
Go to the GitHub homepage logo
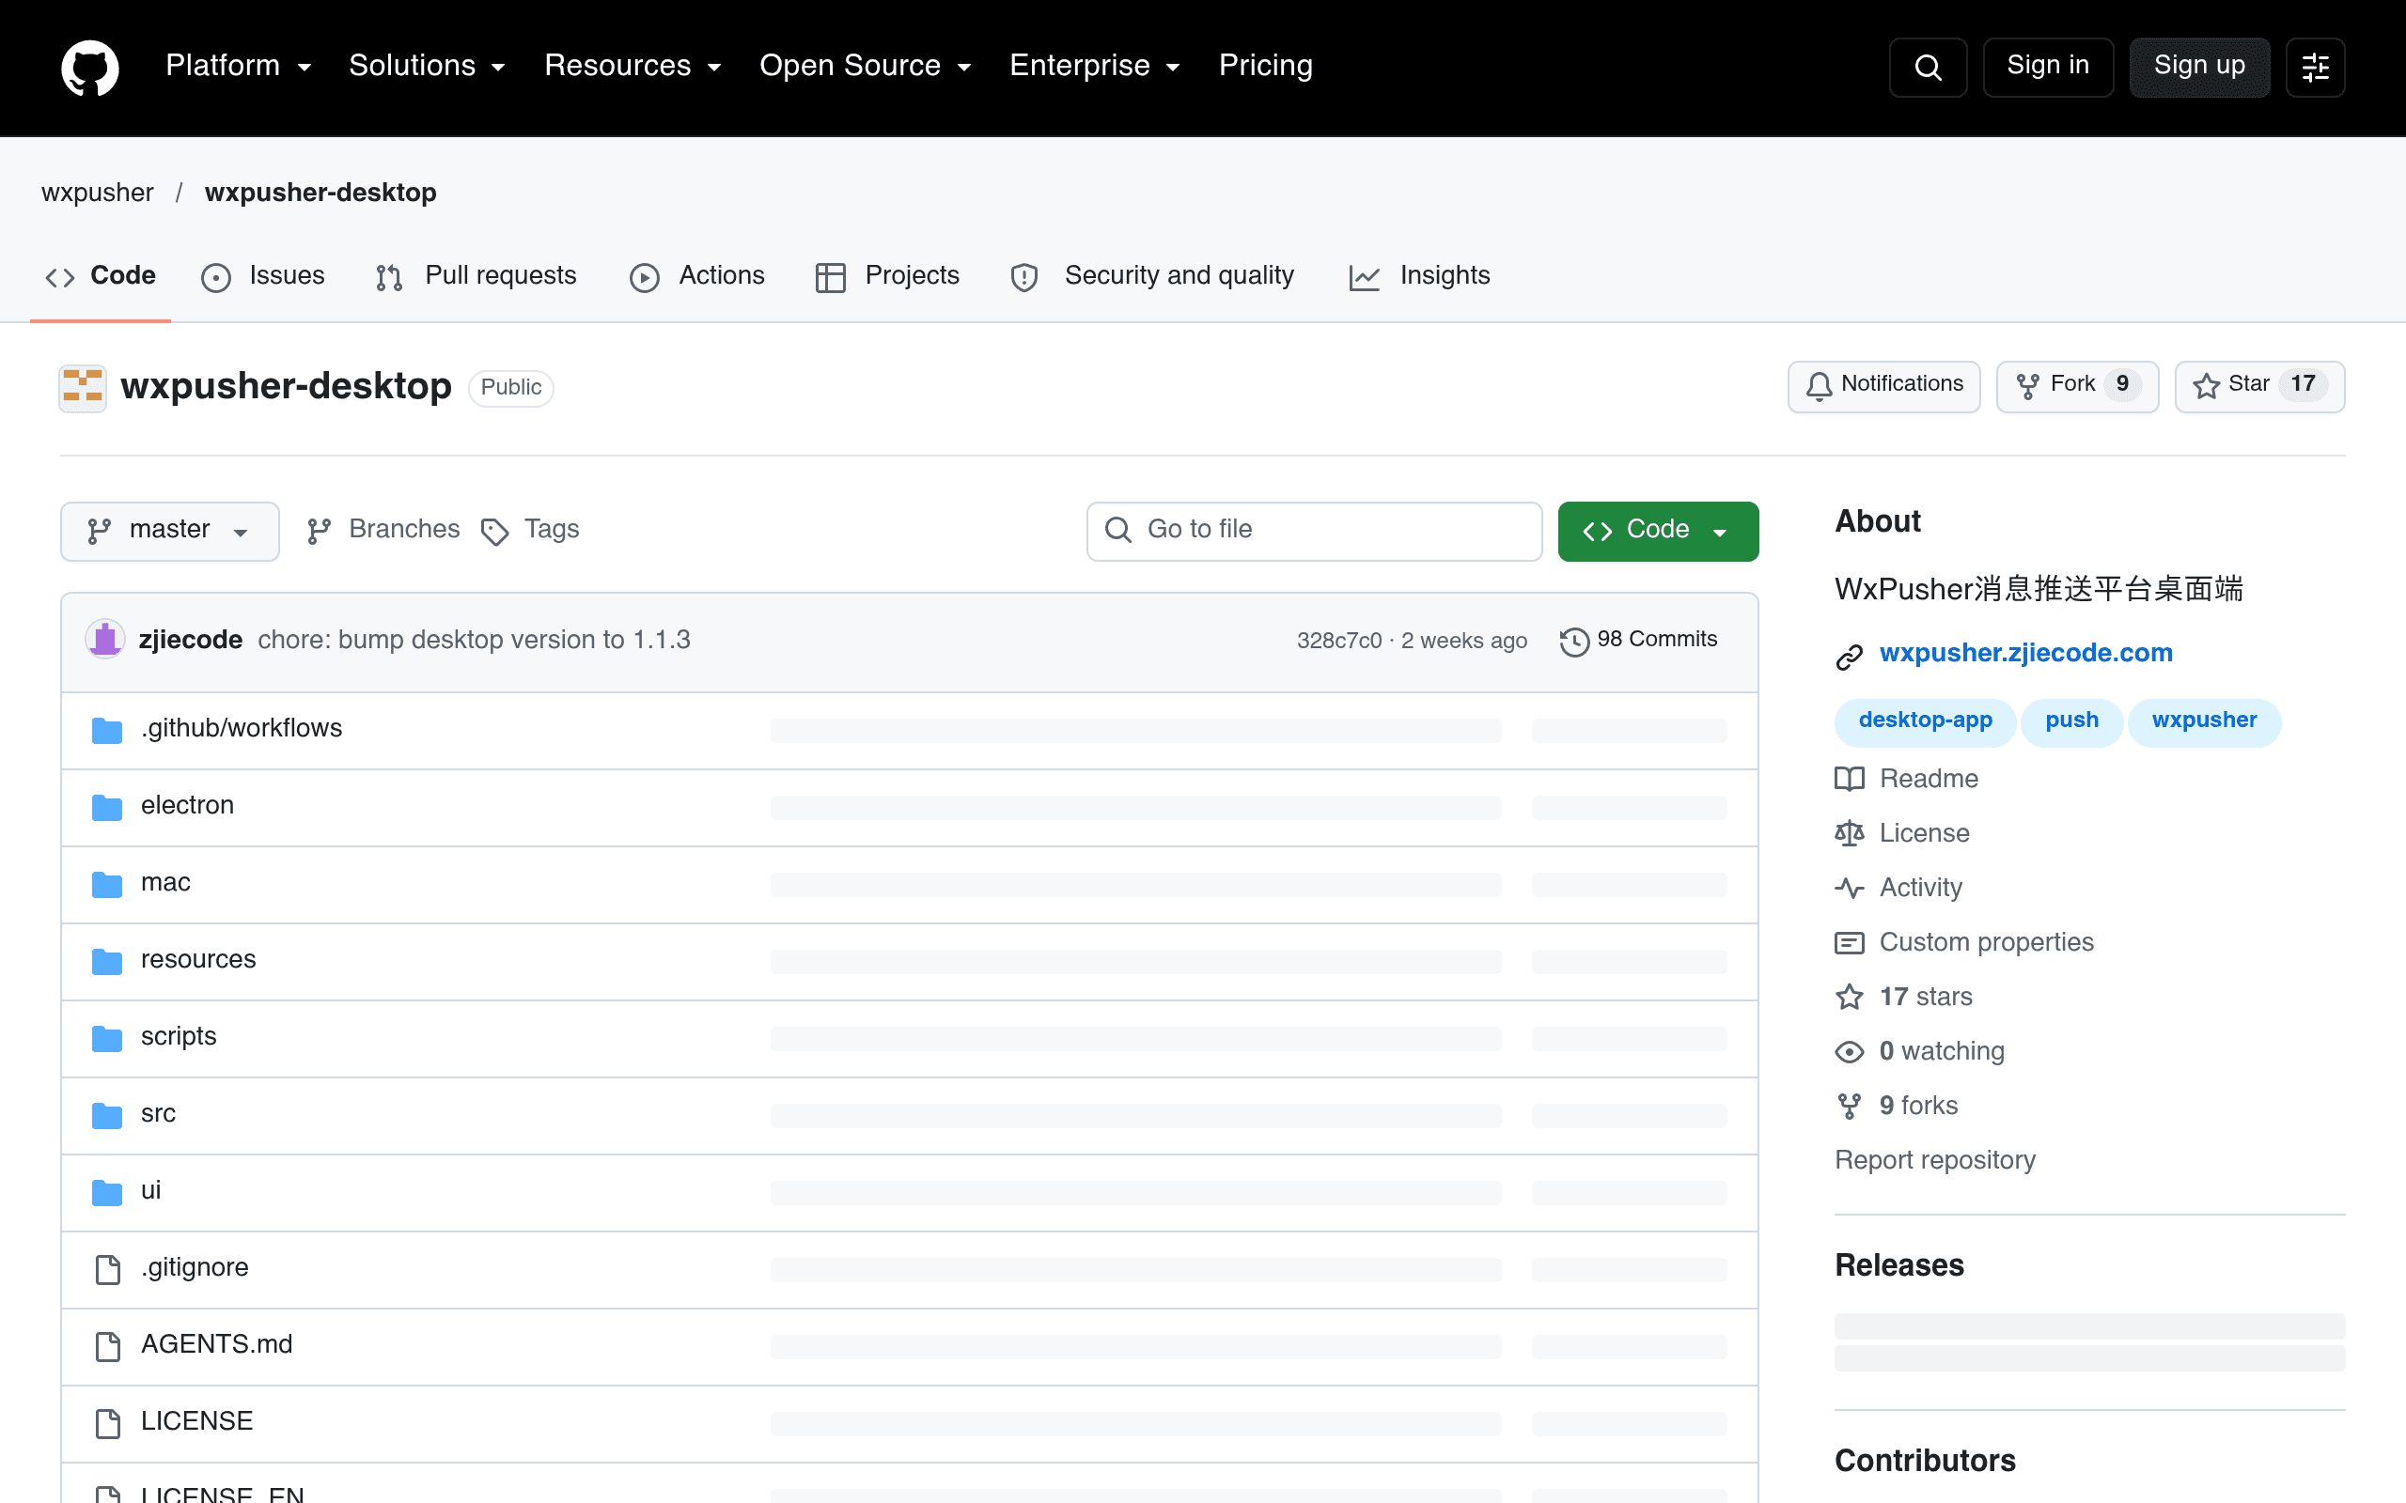pos(90,67)
